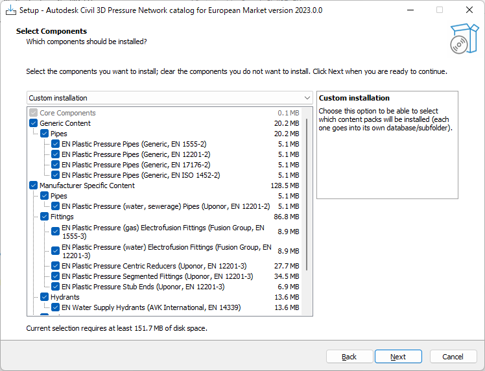Screen dimensions: 485x371
Task: Uncheck water Electrofusion Fittings checkbox
Action: (x=55, y=251)
